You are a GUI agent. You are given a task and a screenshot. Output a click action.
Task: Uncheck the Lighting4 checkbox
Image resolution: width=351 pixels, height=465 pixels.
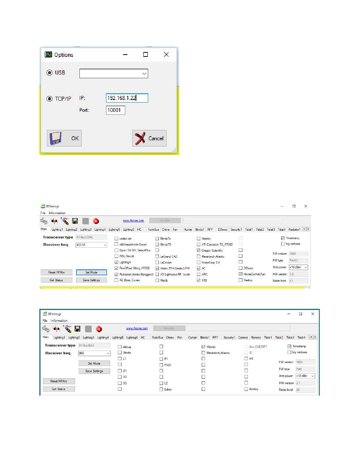pyautogui.click(x=116, y=262)
